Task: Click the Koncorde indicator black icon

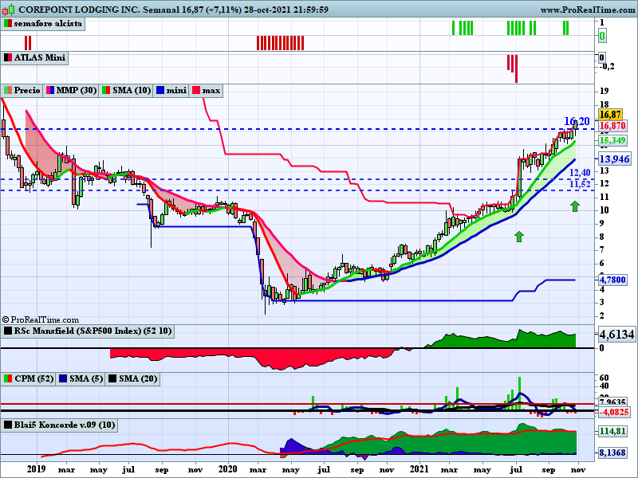Action: 8,425
